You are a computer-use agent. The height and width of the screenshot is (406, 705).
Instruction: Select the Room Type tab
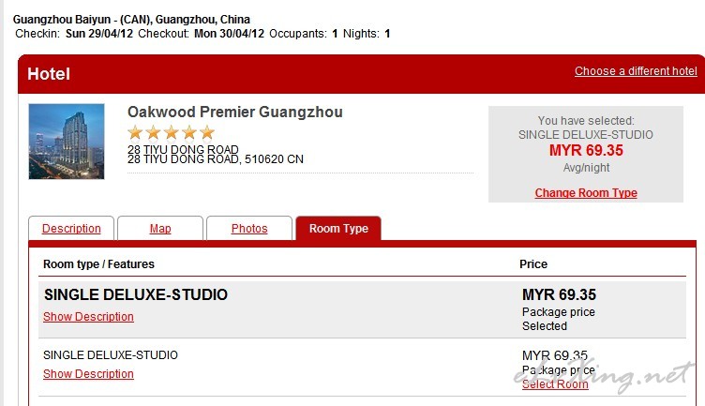(x=338, y=229)
